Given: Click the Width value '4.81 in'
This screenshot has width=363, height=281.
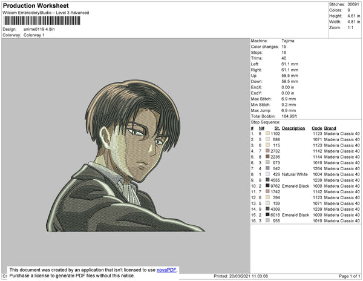Looking at the screenshot, I should [x=354, y=22].
